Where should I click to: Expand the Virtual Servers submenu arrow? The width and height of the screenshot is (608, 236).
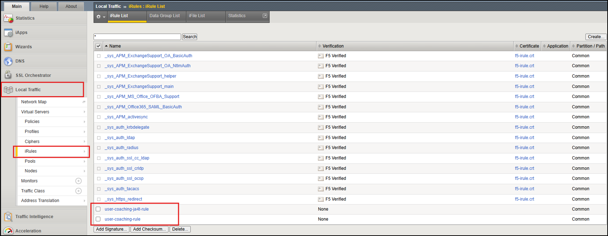pyautogui.click(x=85, y=112)
